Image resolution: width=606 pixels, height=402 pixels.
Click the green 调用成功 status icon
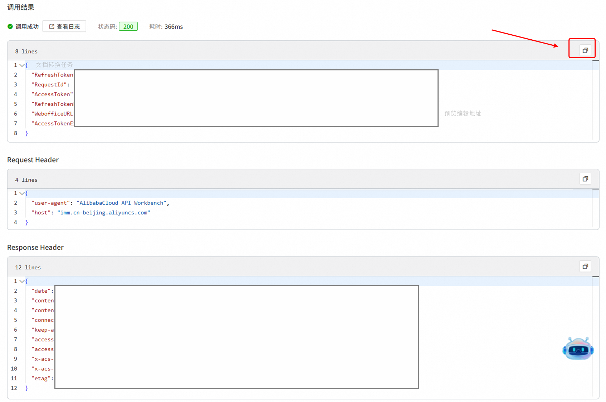10,26
